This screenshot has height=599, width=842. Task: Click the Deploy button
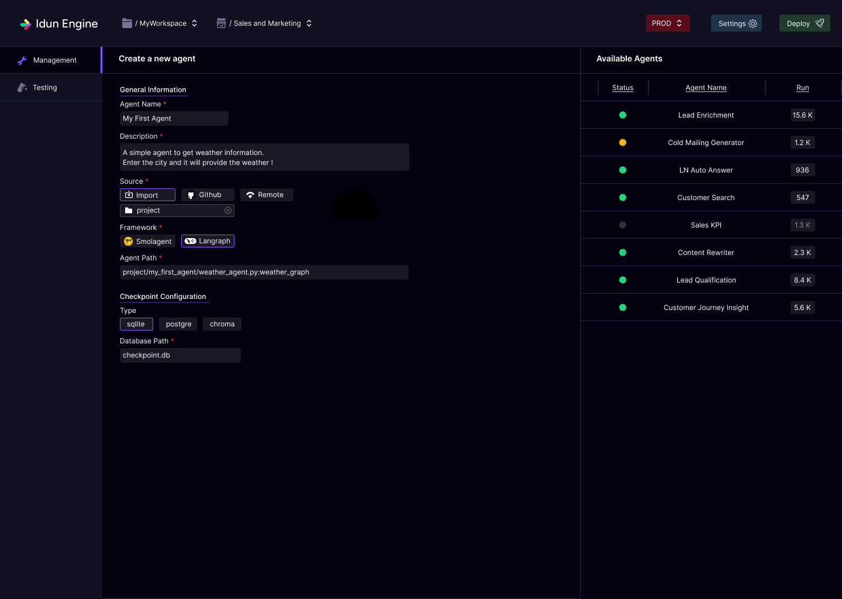click(805, 23)
